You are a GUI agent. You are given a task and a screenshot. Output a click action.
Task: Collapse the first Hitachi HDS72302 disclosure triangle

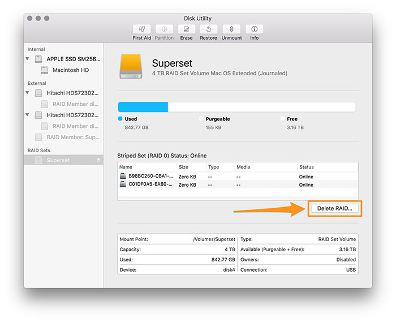[x=28, y=93]
